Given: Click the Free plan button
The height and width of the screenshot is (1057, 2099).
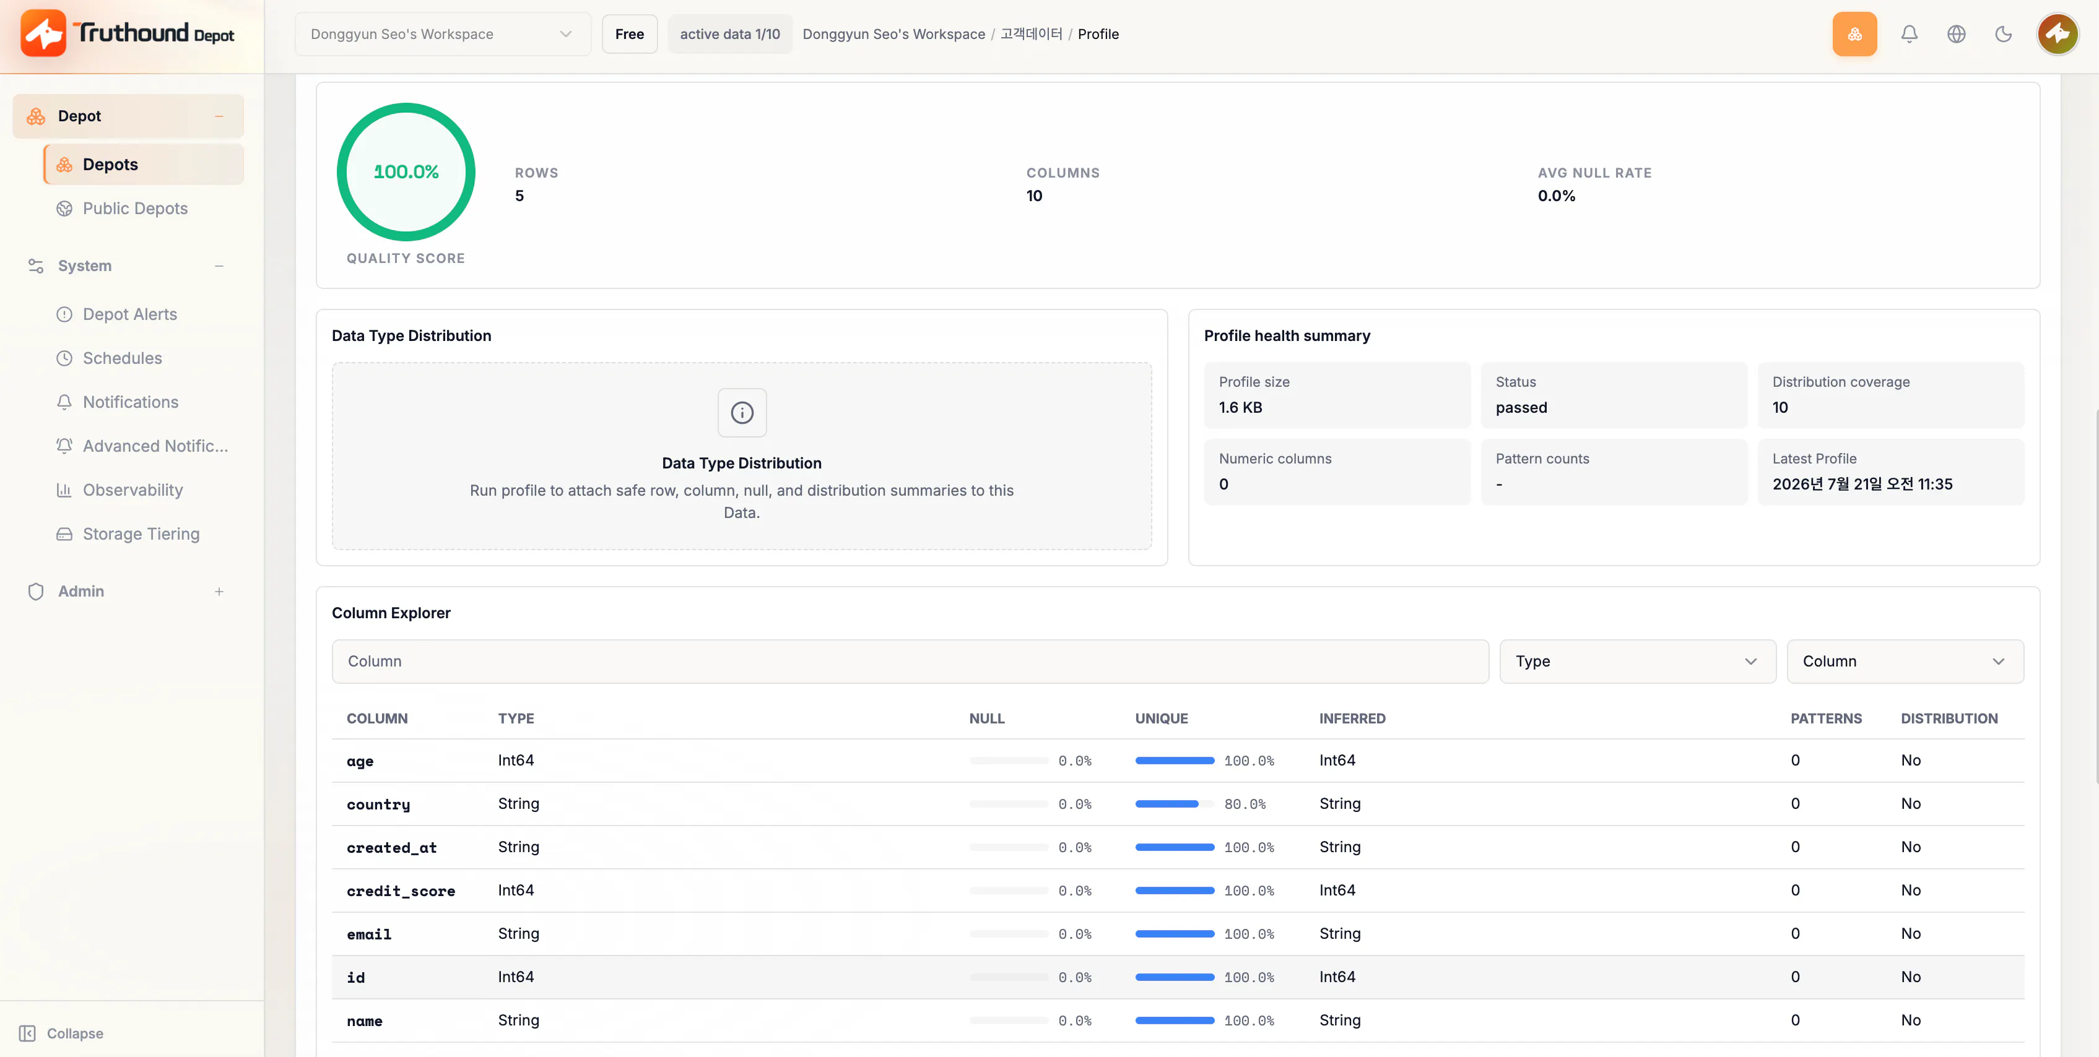Looking at the screenshot, I should pos(629,34).
